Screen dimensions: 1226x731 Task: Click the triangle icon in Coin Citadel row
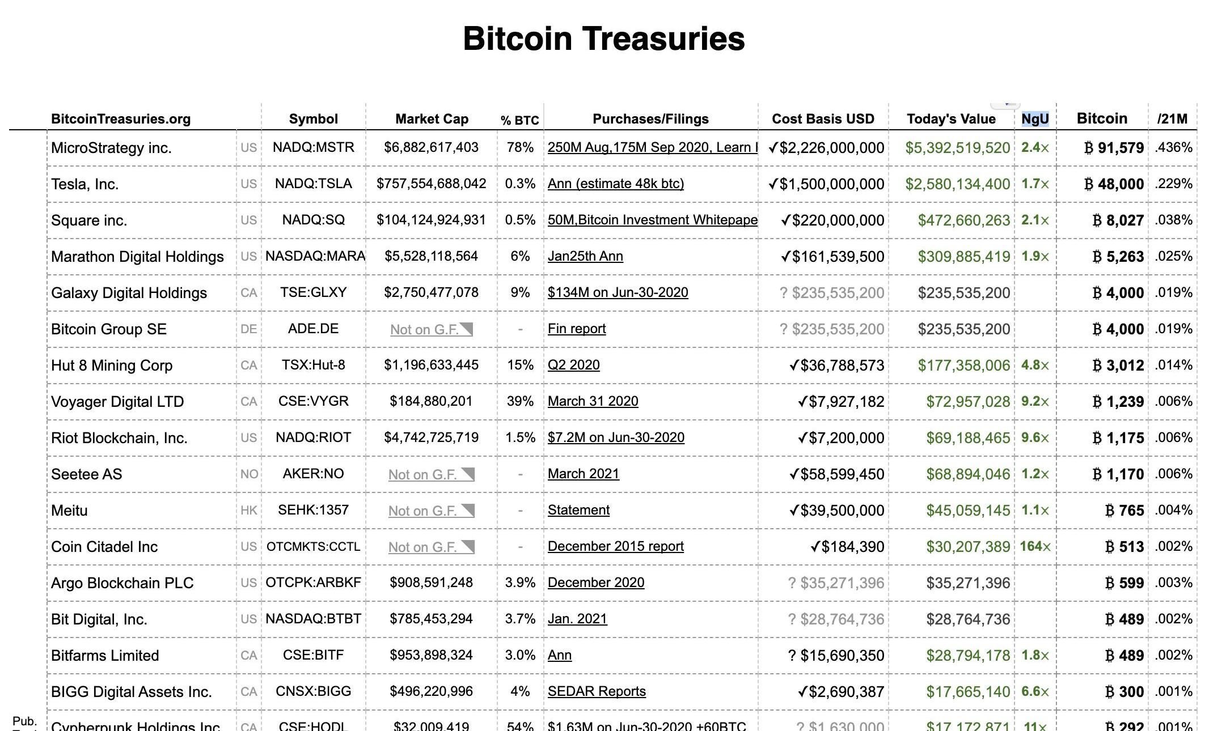[x=468, y=547]
